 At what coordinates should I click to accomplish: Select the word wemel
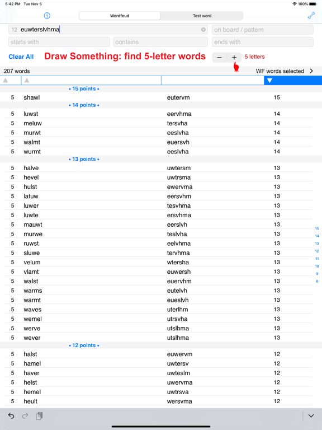click(32, 319)
